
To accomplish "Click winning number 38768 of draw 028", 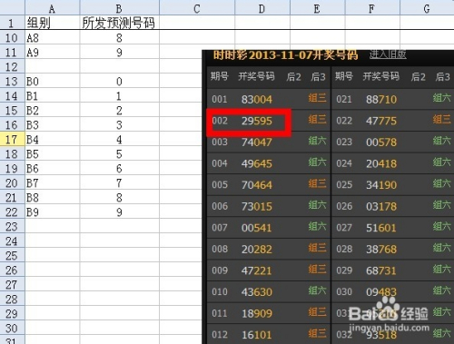I will coord(381,250).
